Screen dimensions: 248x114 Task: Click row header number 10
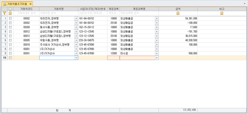(4, 58)
